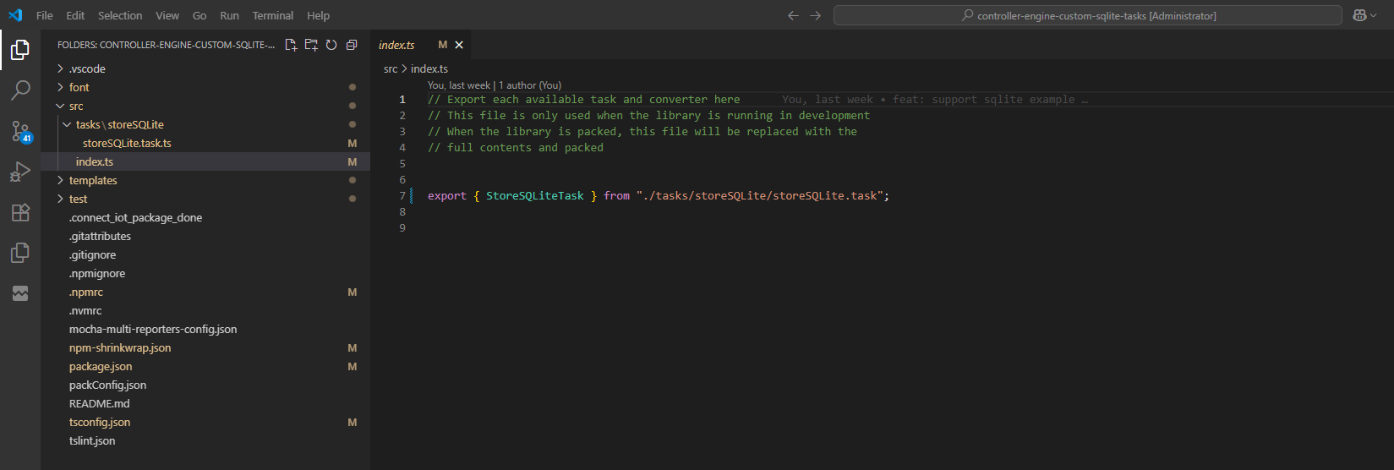Click the command center search box

pyautogui.click(x=1088, y=15)
